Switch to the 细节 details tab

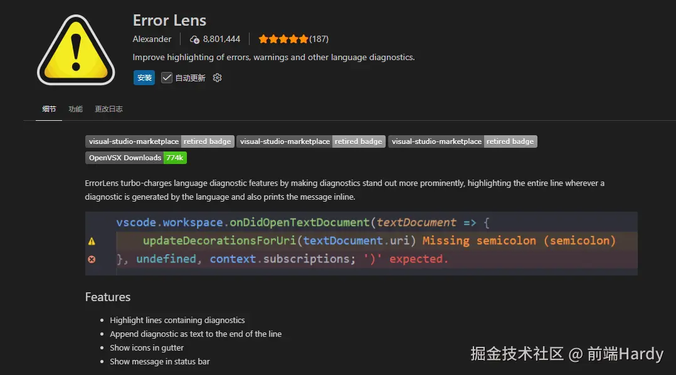pos(49,109)
